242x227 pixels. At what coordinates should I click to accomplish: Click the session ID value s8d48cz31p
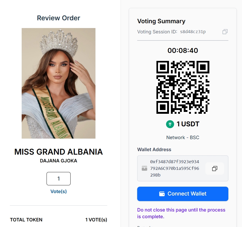[x=193, y=32]
